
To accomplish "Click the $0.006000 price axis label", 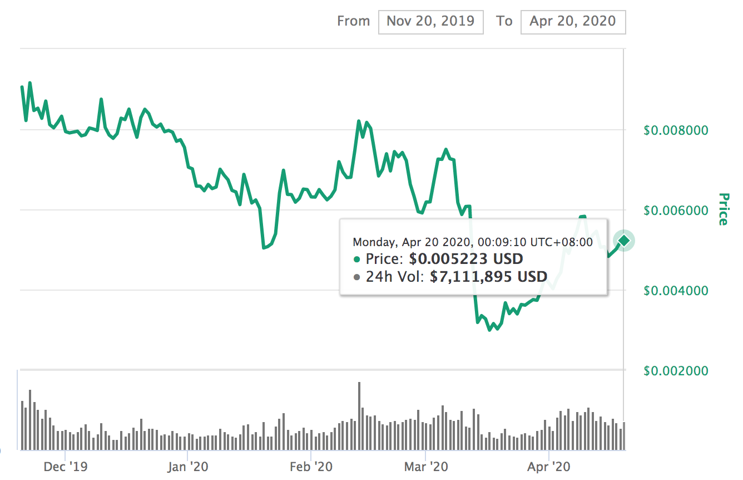I will tap(676, 210).
